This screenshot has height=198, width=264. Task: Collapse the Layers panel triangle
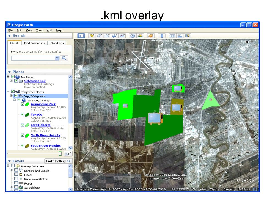point(9,161)
